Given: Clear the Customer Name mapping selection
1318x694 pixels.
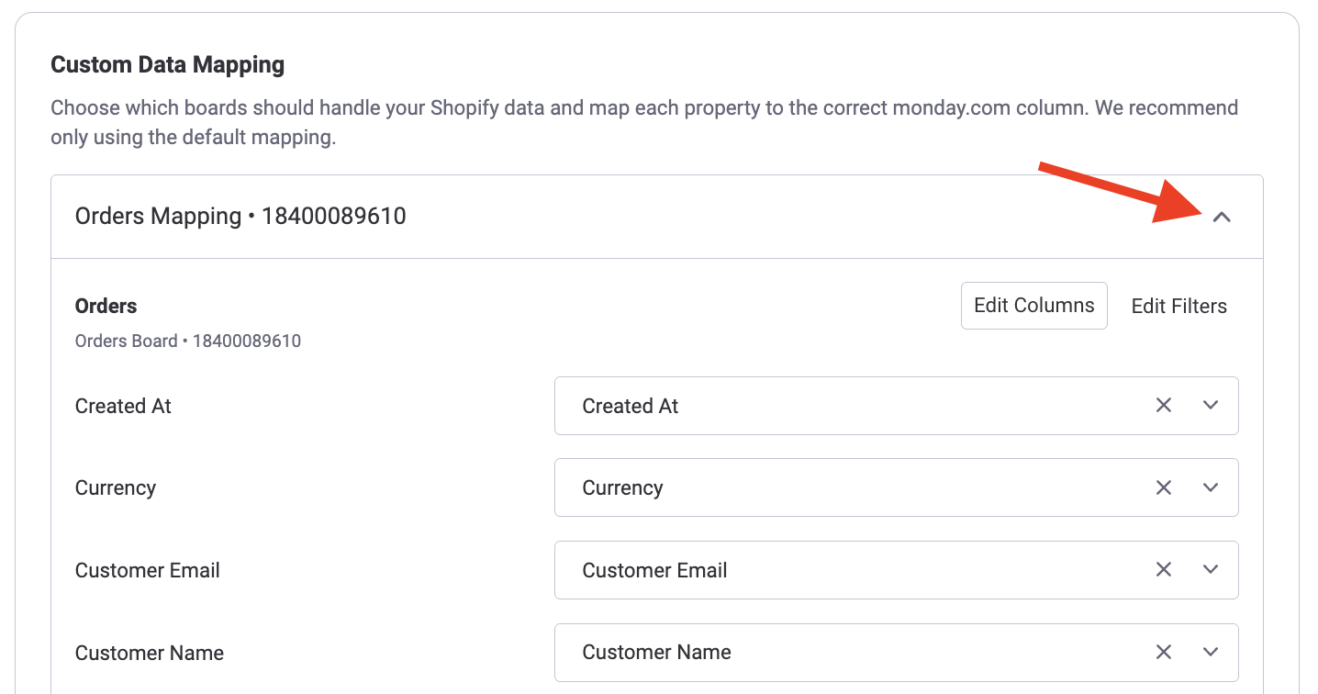Looking at the screenshot, I should coord(1164,652).
